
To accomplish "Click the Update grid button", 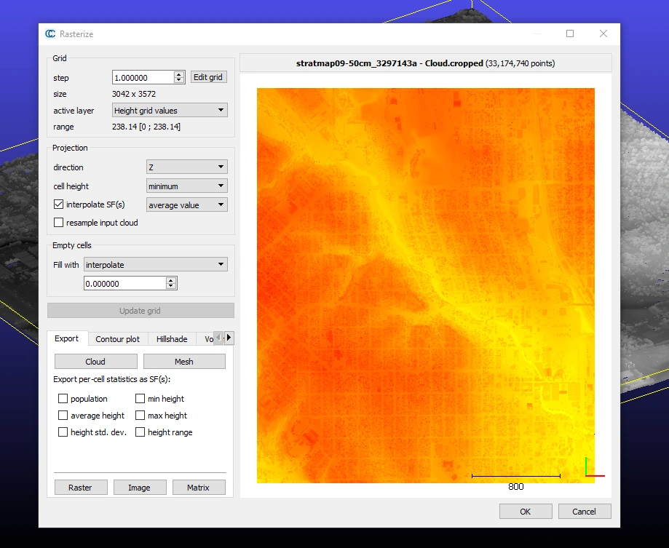I will pyautogui.click(x=140, y=311).
